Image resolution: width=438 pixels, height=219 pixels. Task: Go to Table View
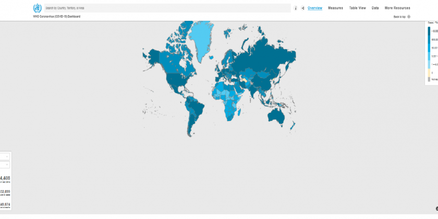[x=357, y=8]
